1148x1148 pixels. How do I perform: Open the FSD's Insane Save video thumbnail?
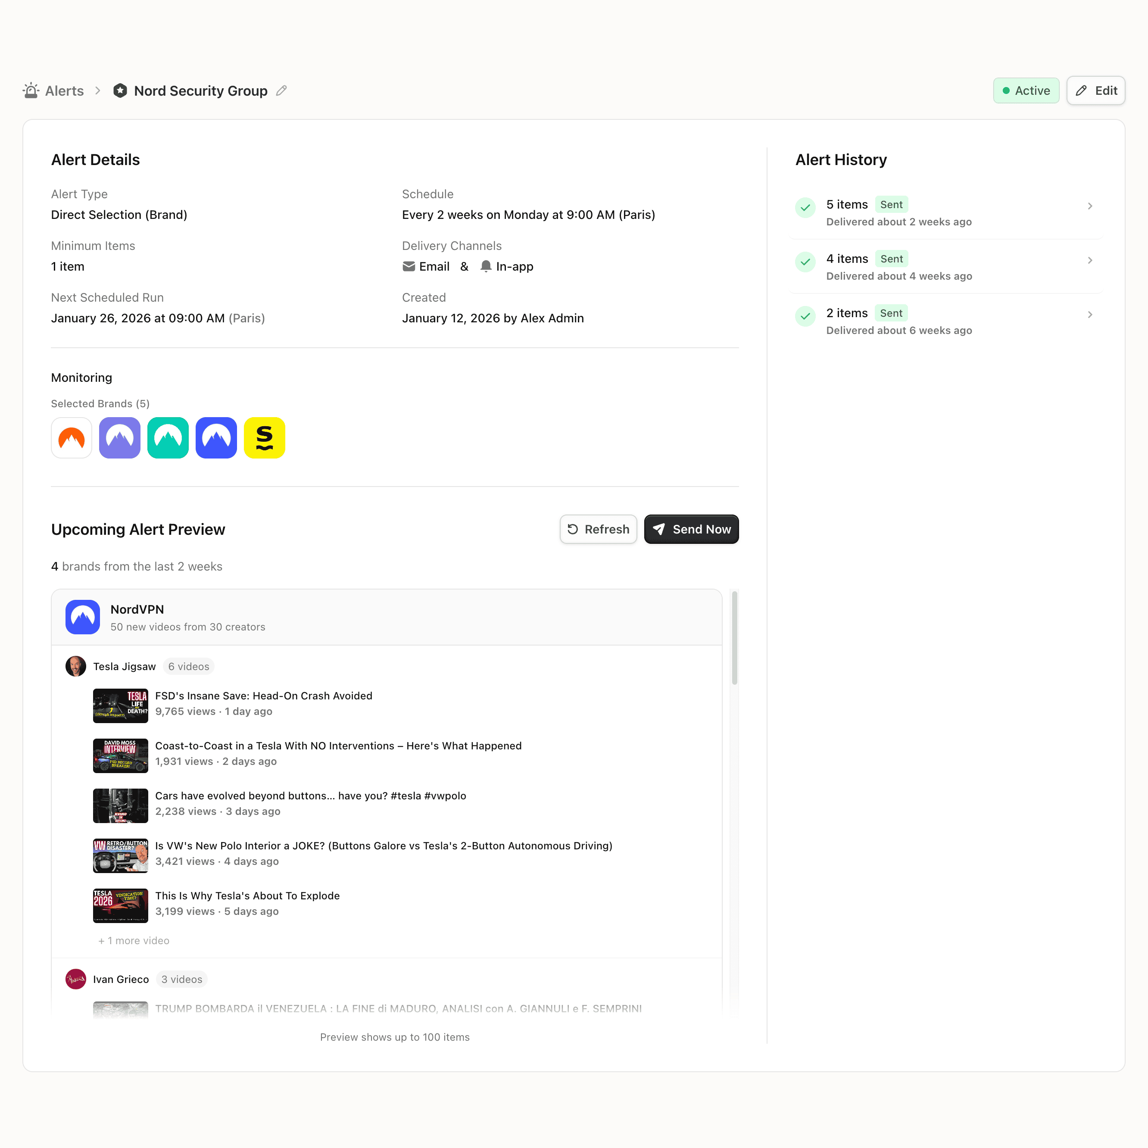click(121, 705)
